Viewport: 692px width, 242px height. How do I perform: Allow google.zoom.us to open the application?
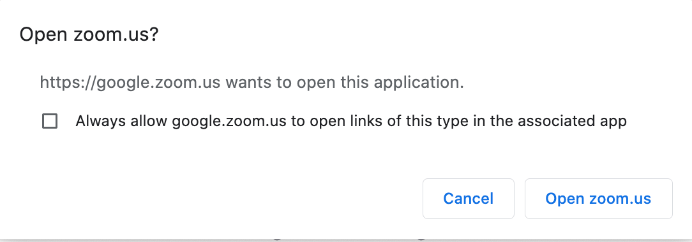(x=598, y=199)
